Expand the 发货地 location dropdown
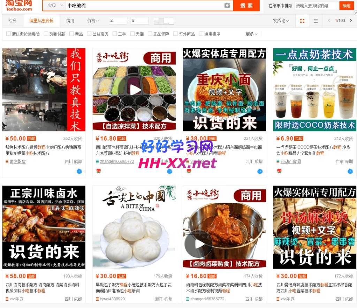Image resolution: width=357 pixels, height=308 pixels. (x=281, y=21)
